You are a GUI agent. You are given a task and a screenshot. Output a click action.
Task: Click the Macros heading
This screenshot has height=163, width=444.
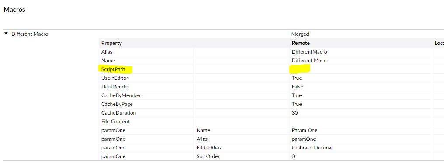(x=14, y=9)
